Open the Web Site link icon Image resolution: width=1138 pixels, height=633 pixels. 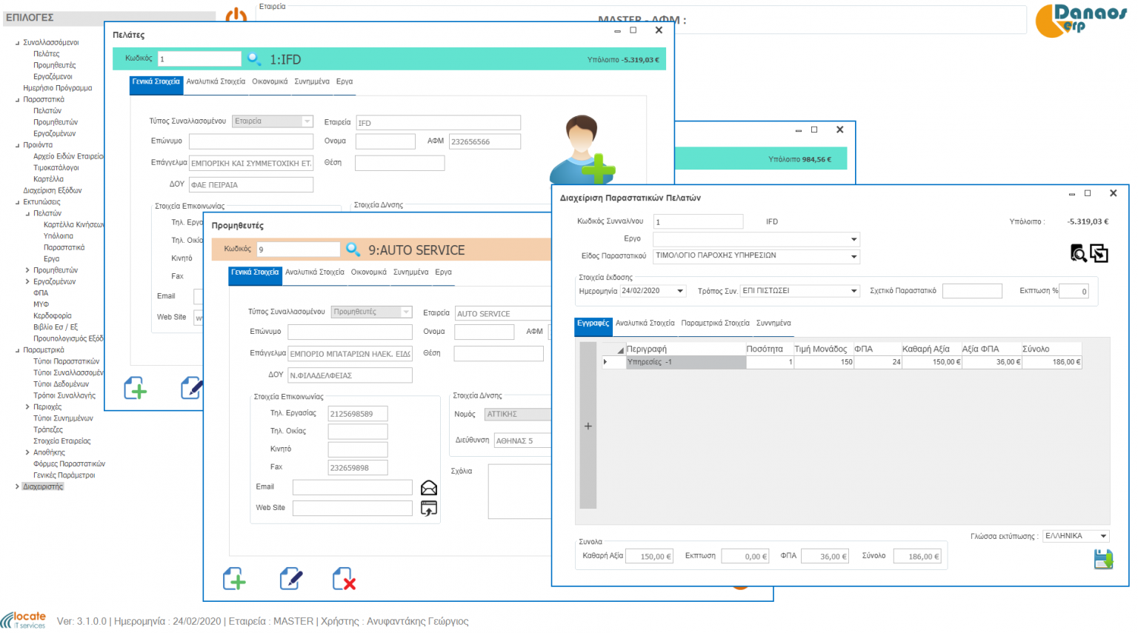click(x=429, y=508)
